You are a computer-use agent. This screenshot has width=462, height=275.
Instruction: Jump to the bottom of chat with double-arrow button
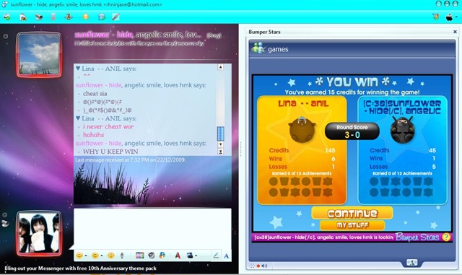(x=220, y=152)
